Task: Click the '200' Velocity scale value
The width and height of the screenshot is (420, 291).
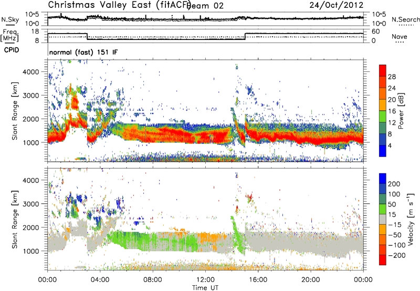Action: pos(394,184)
